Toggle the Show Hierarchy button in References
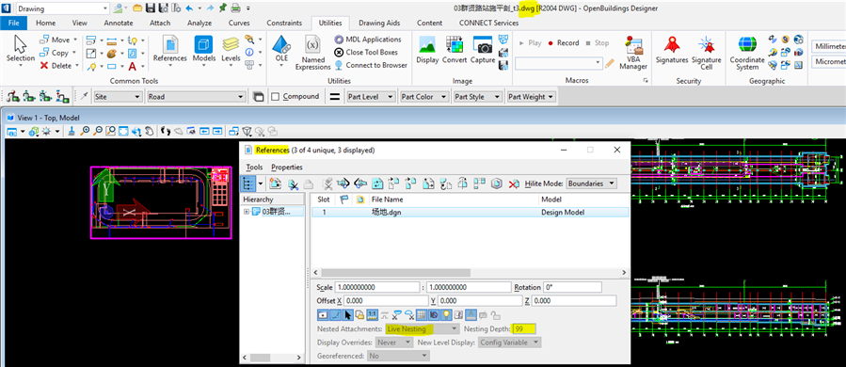The height and width of the screenshot is (367, 846). [x=248, y=183]
